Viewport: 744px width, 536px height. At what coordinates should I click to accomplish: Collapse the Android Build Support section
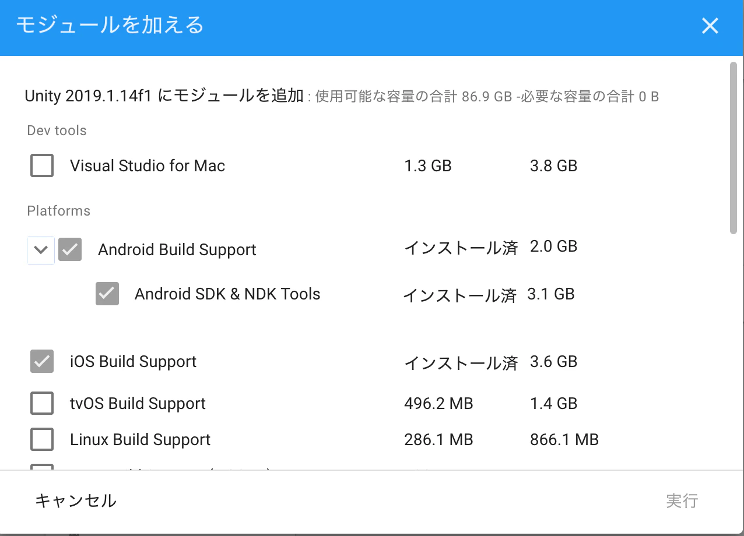pos(40,249)
